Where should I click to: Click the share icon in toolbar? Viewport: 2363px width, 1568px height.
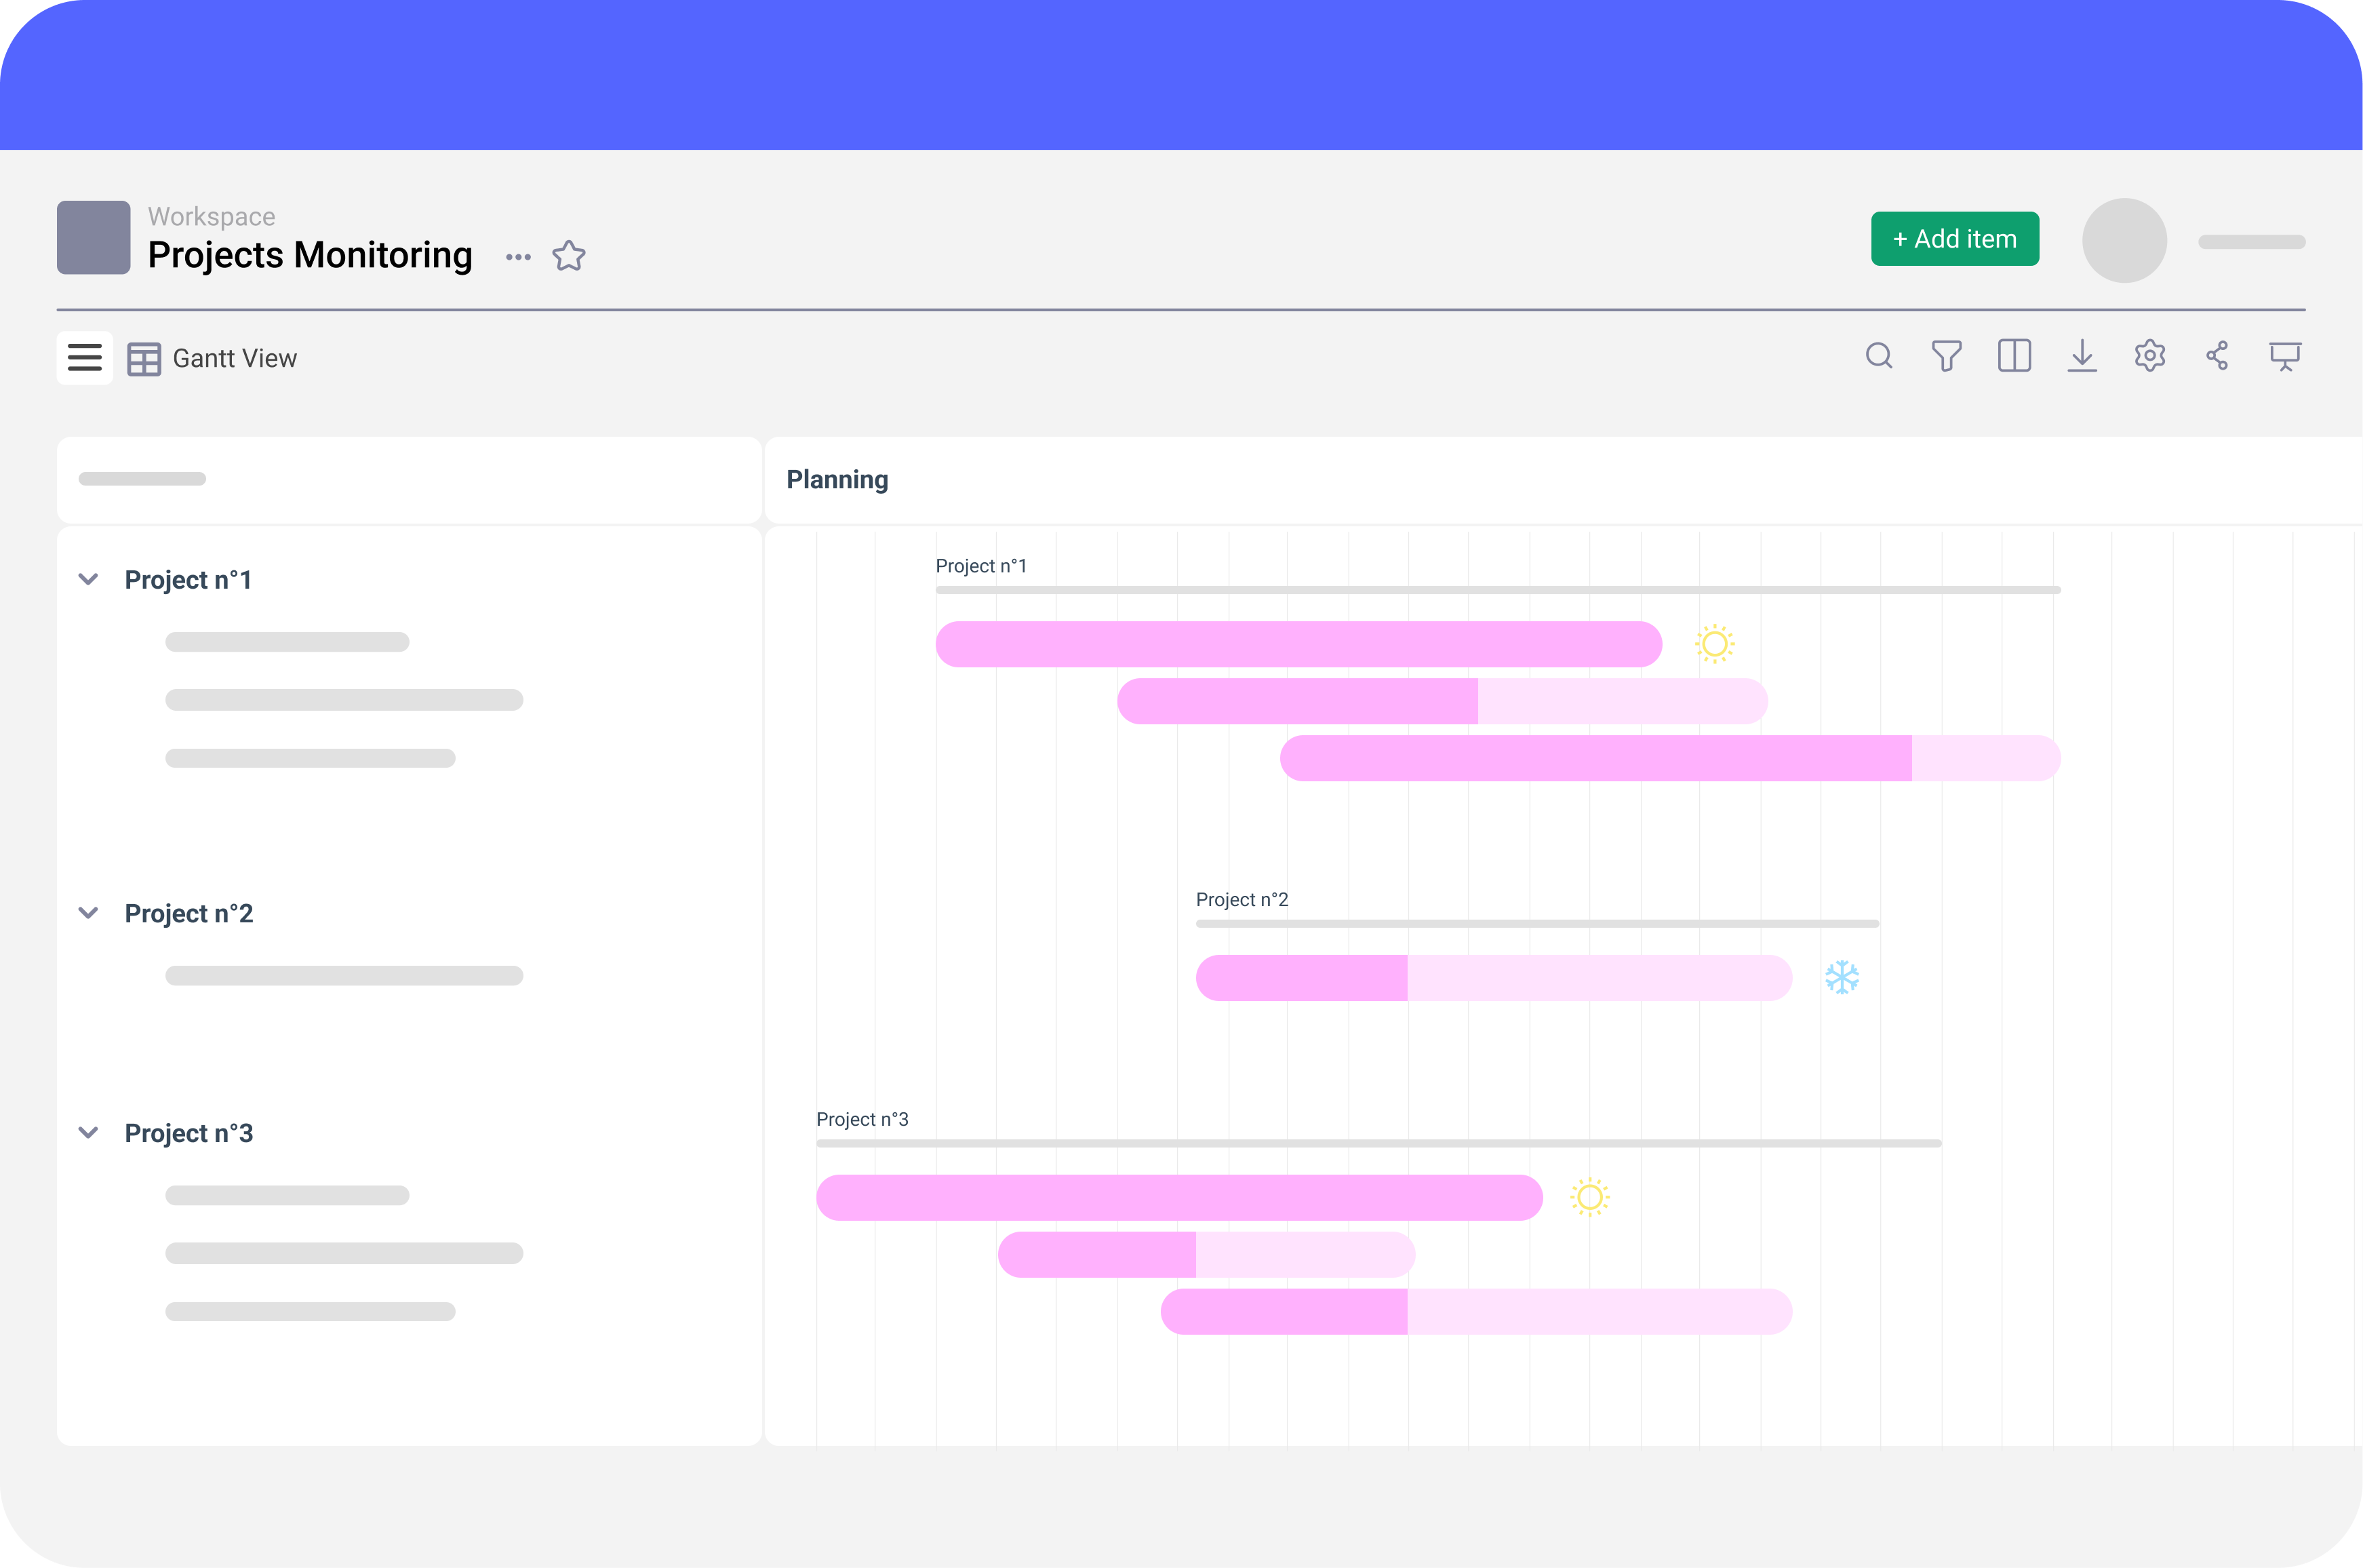click(2217, 356)
